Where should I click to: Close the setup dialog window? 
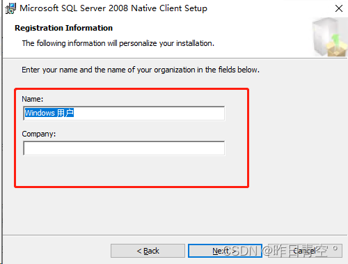(339, 8)
